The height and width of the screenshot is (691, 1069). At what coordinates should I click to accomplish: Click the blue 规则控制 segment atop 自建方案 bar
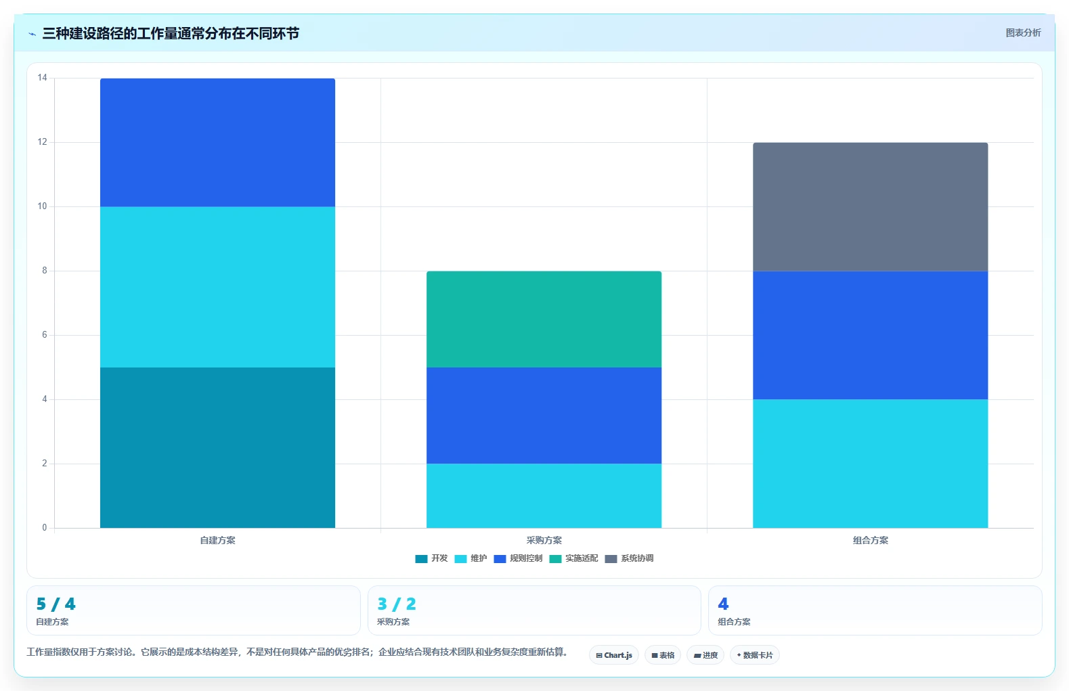pyautogui.click(x=217, y=142)
